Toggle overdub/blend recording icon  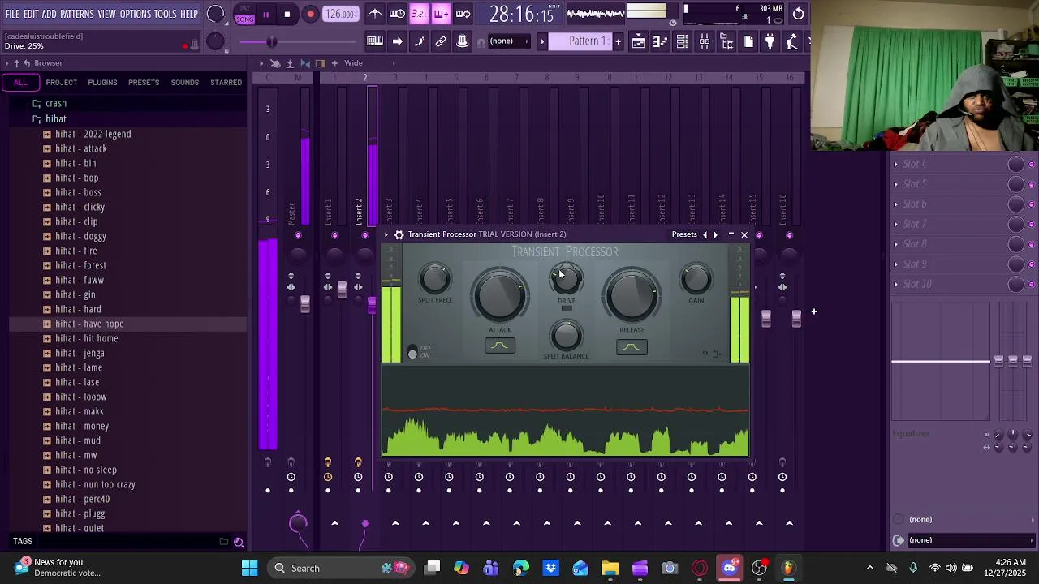pyautogui.click(x=441, y=14)
